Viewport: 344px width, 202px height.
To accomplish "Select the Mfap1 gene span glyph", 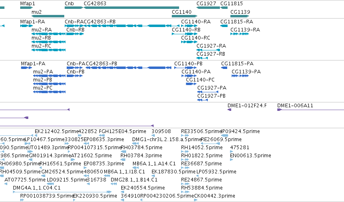I will 26,8.
